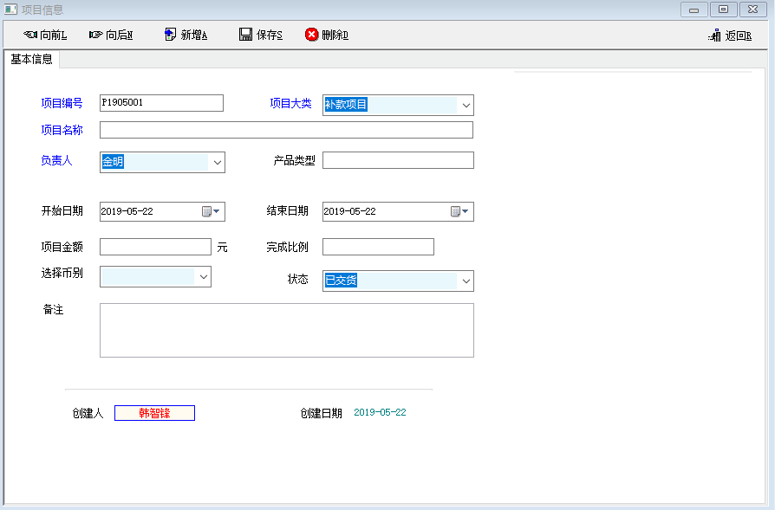The image size is (775, 510).
Task: Focus the 产品类型 input field
Action: 398,160
